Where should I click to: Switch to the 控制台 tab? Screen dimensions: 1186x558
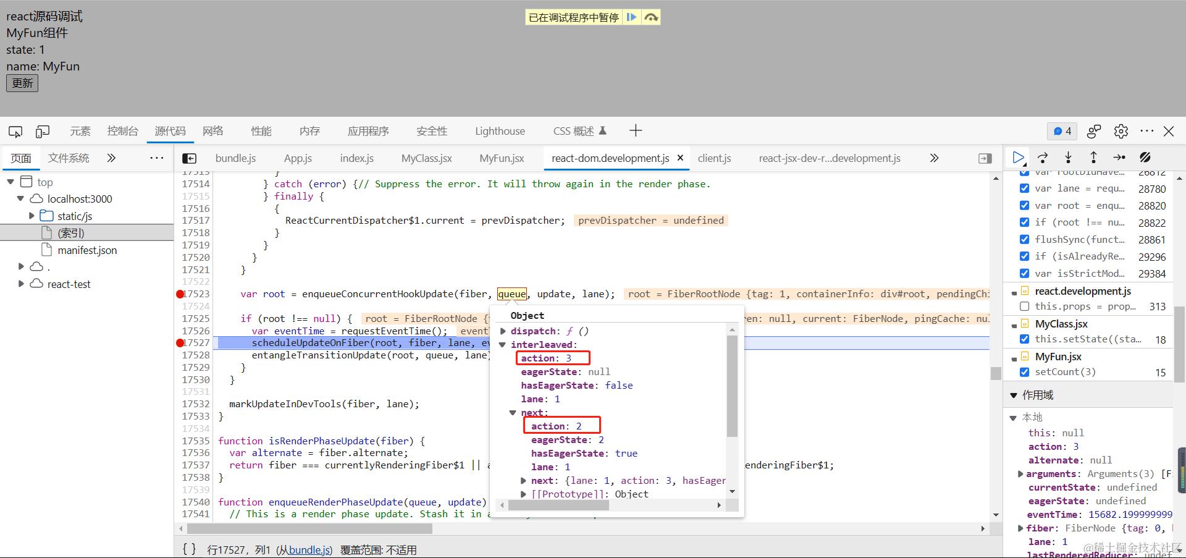(x=122, y=131)
